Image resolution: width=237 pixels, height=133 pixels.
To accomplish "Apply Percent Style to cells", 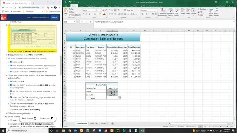I will (147, 14).
